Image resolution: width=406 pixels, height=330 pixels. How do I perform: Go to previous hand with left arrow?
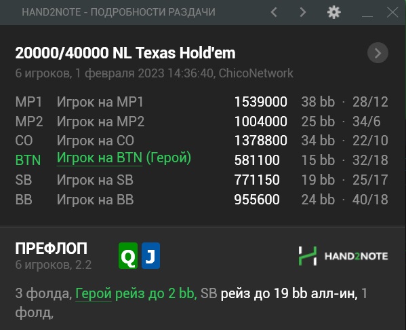click(x=274, y=12)
